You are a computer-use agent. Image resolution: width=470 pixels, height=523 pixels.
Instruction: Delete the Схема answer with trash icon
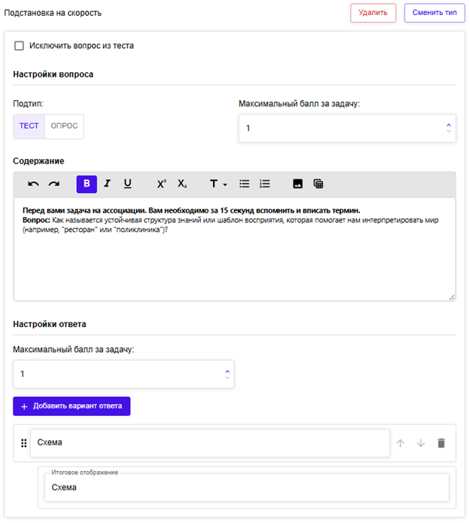coord(441,443)
